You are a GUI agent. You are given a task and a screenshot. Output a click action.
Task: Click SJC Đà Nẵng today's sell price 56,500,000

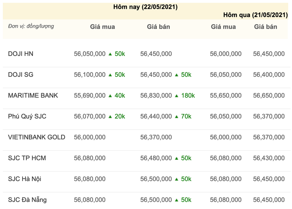click(x=156, y=200)
